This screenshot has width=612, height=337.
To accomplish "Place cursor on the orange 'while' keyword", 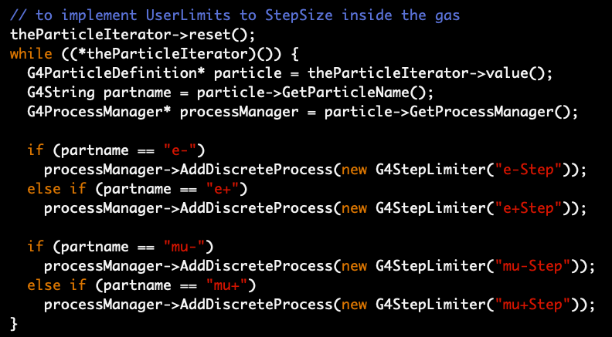I will point(31,54).
